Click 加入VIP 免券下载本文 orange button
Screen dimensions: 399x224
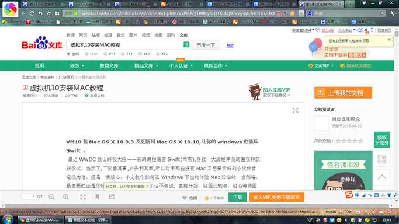[x=276, y=197]
